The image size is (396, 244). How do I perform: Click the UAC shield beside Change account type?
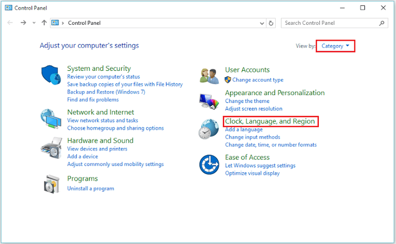[228, 80]
